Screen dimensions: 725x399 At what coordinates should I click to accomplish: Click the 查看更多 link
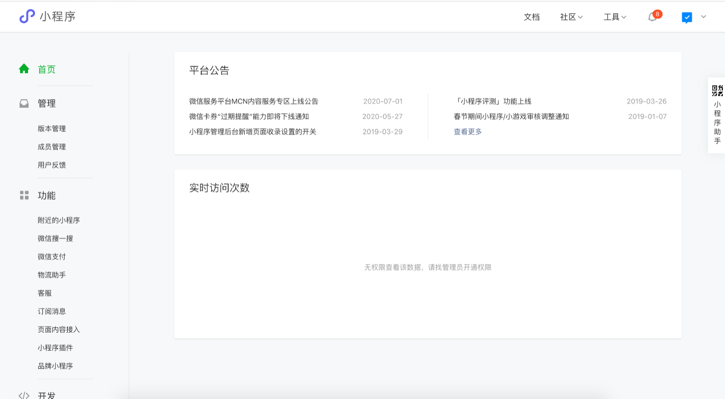468,131
